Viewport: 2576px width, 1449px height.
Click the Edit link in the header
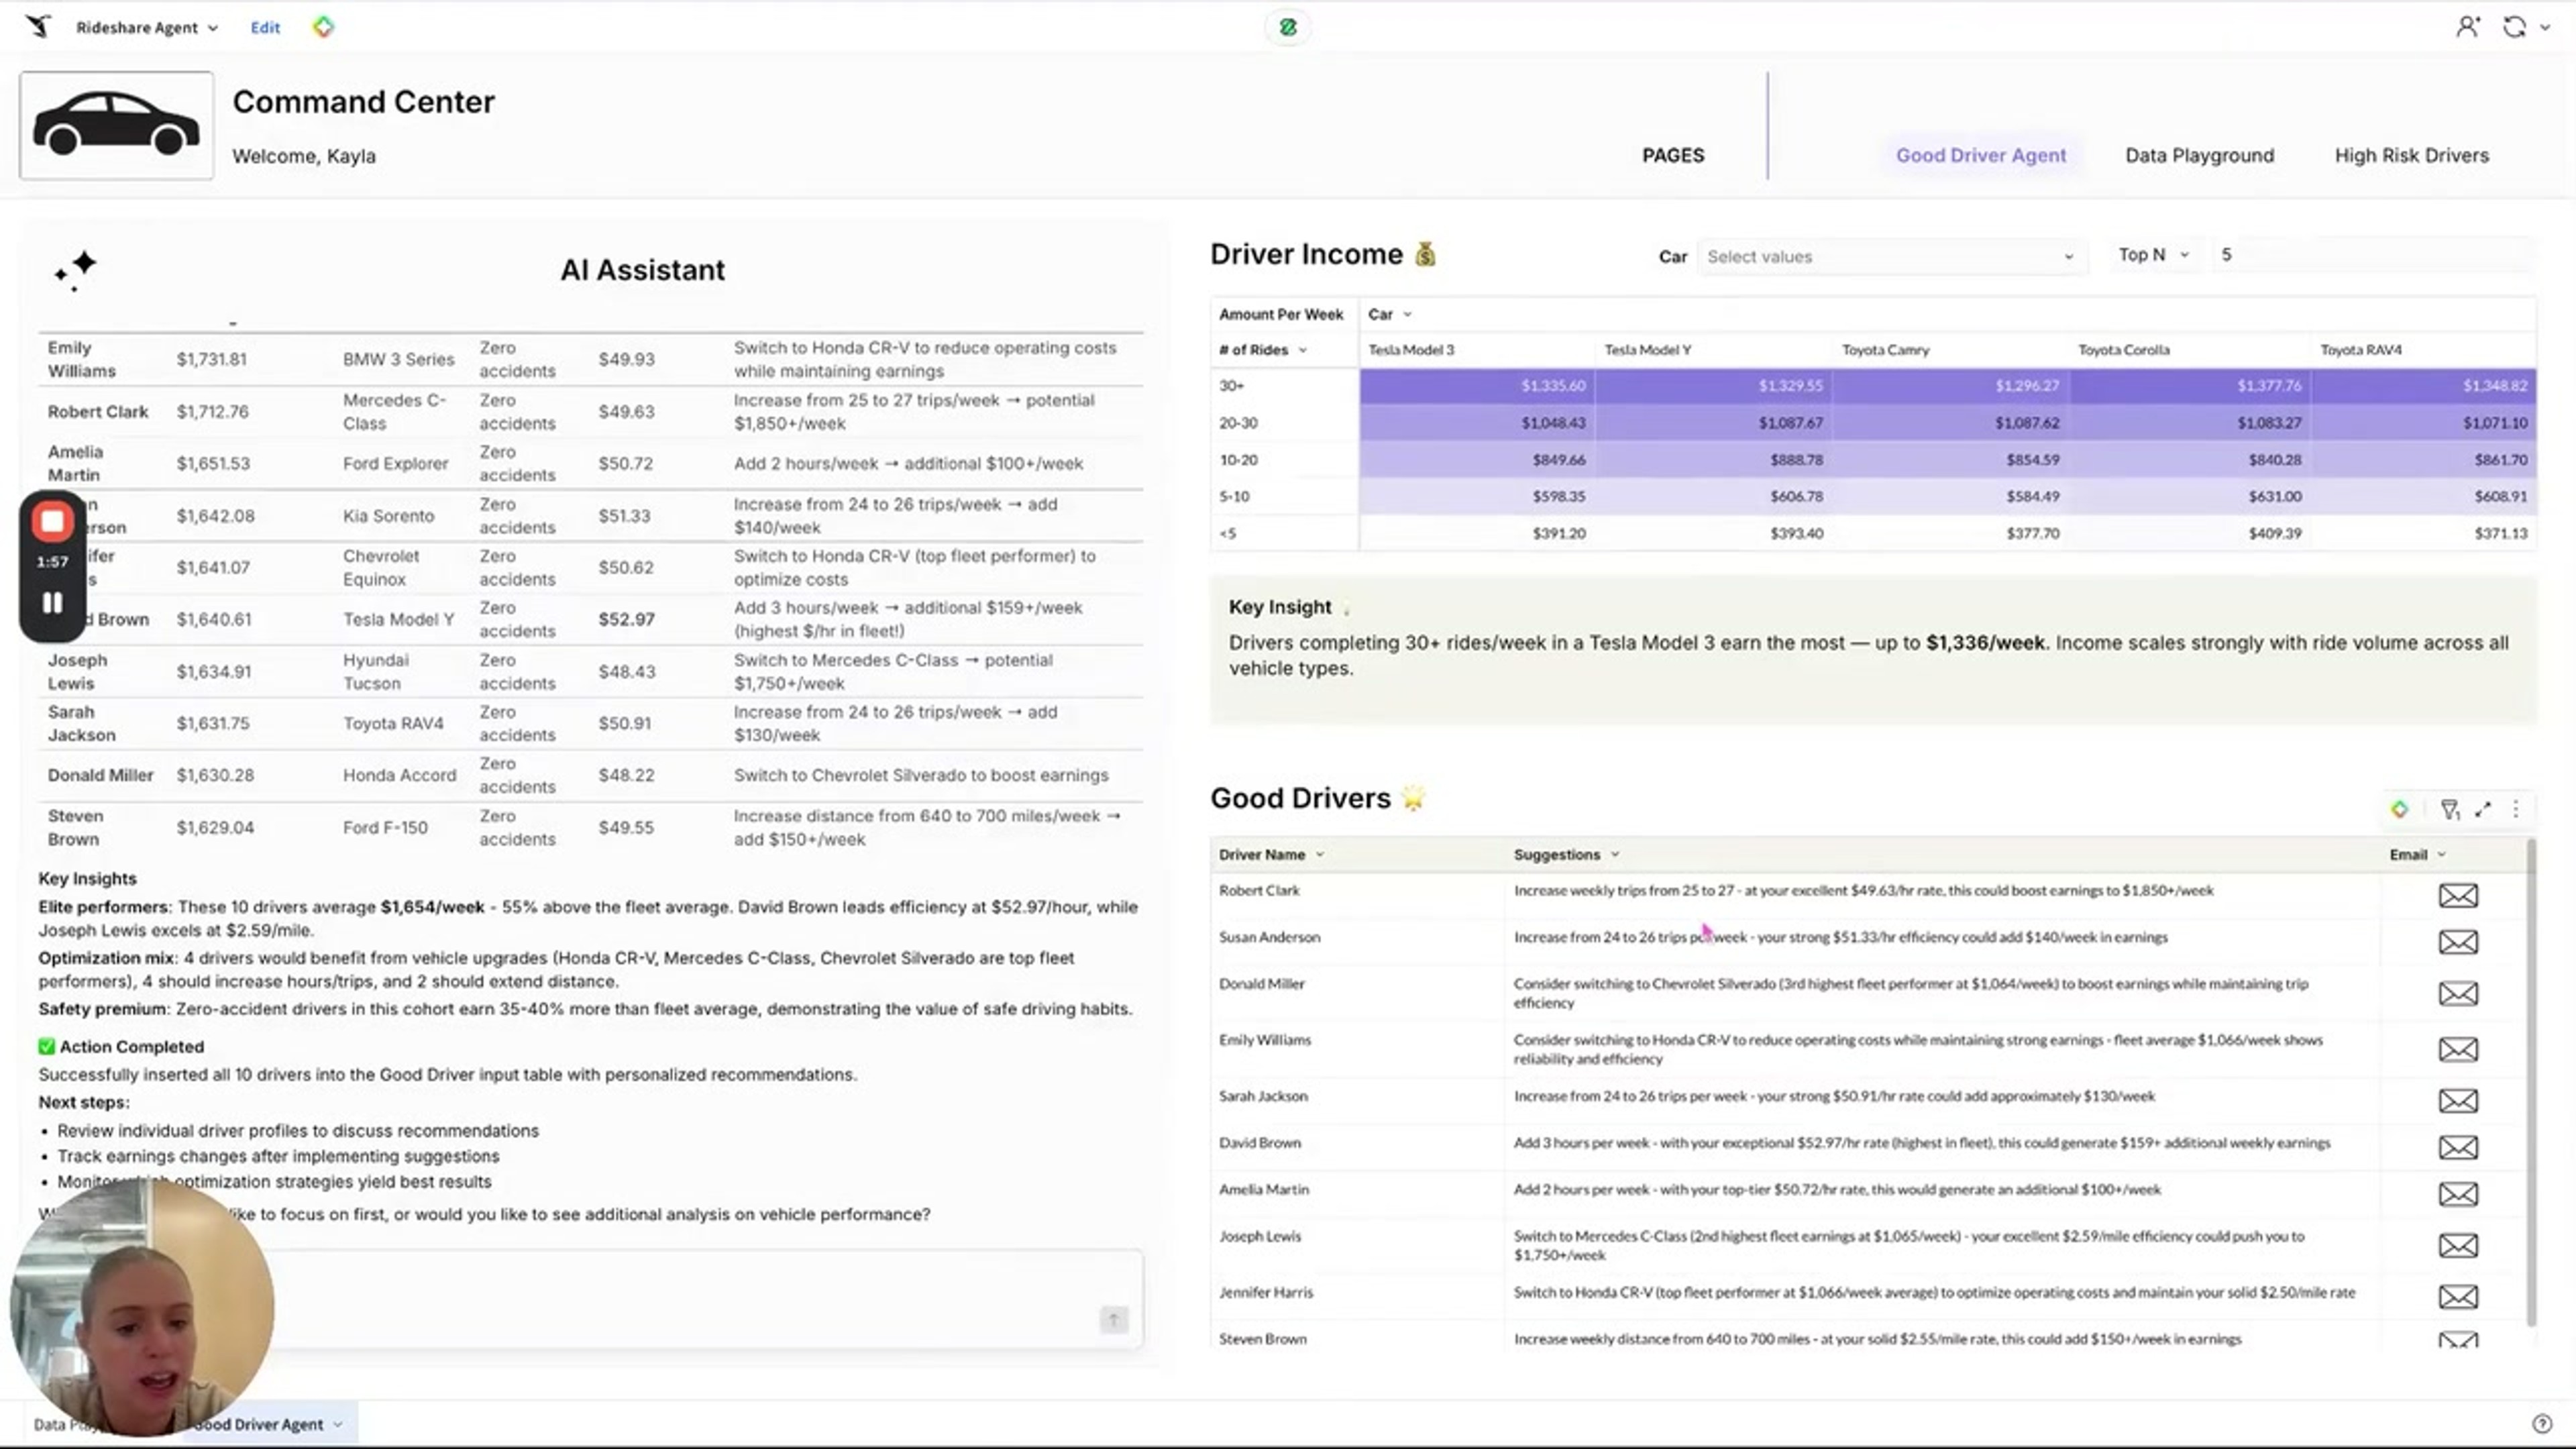[265, 28]
